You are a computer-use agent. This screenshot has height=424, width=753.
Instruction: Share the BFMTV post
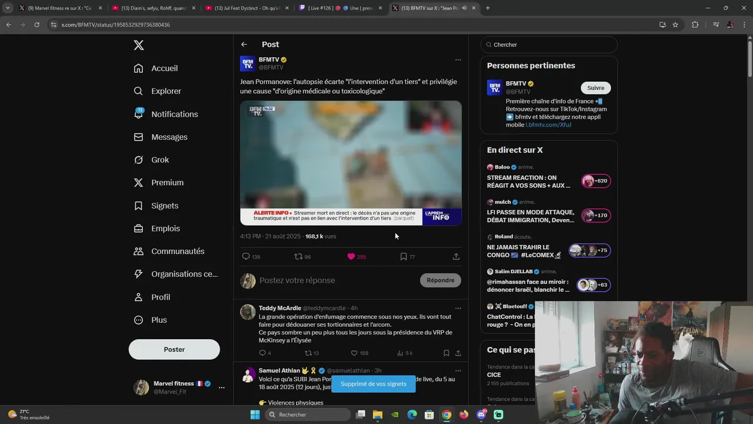coord(456,257)
